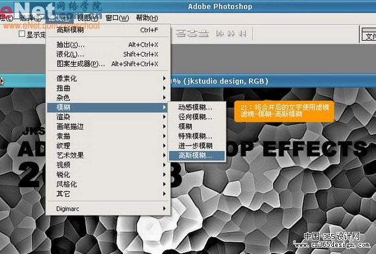Click Distribute bottom edges icon
376x254 pixels.
pos(204,34)
